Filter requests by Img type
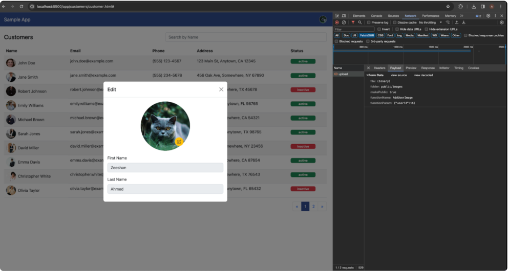This screenshot has width=508, height=271. tap(399, 35)
